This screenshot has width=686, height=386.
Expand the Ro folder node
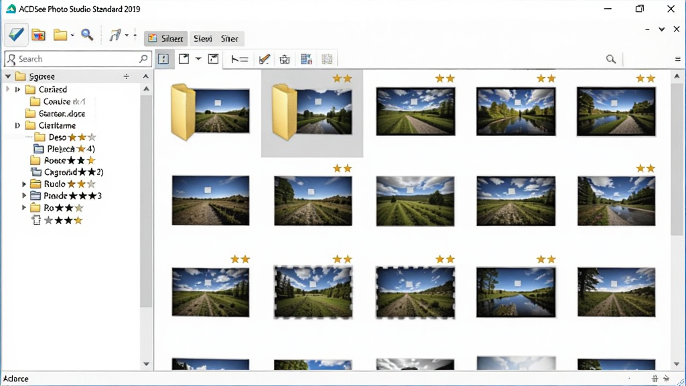[24, 208]
